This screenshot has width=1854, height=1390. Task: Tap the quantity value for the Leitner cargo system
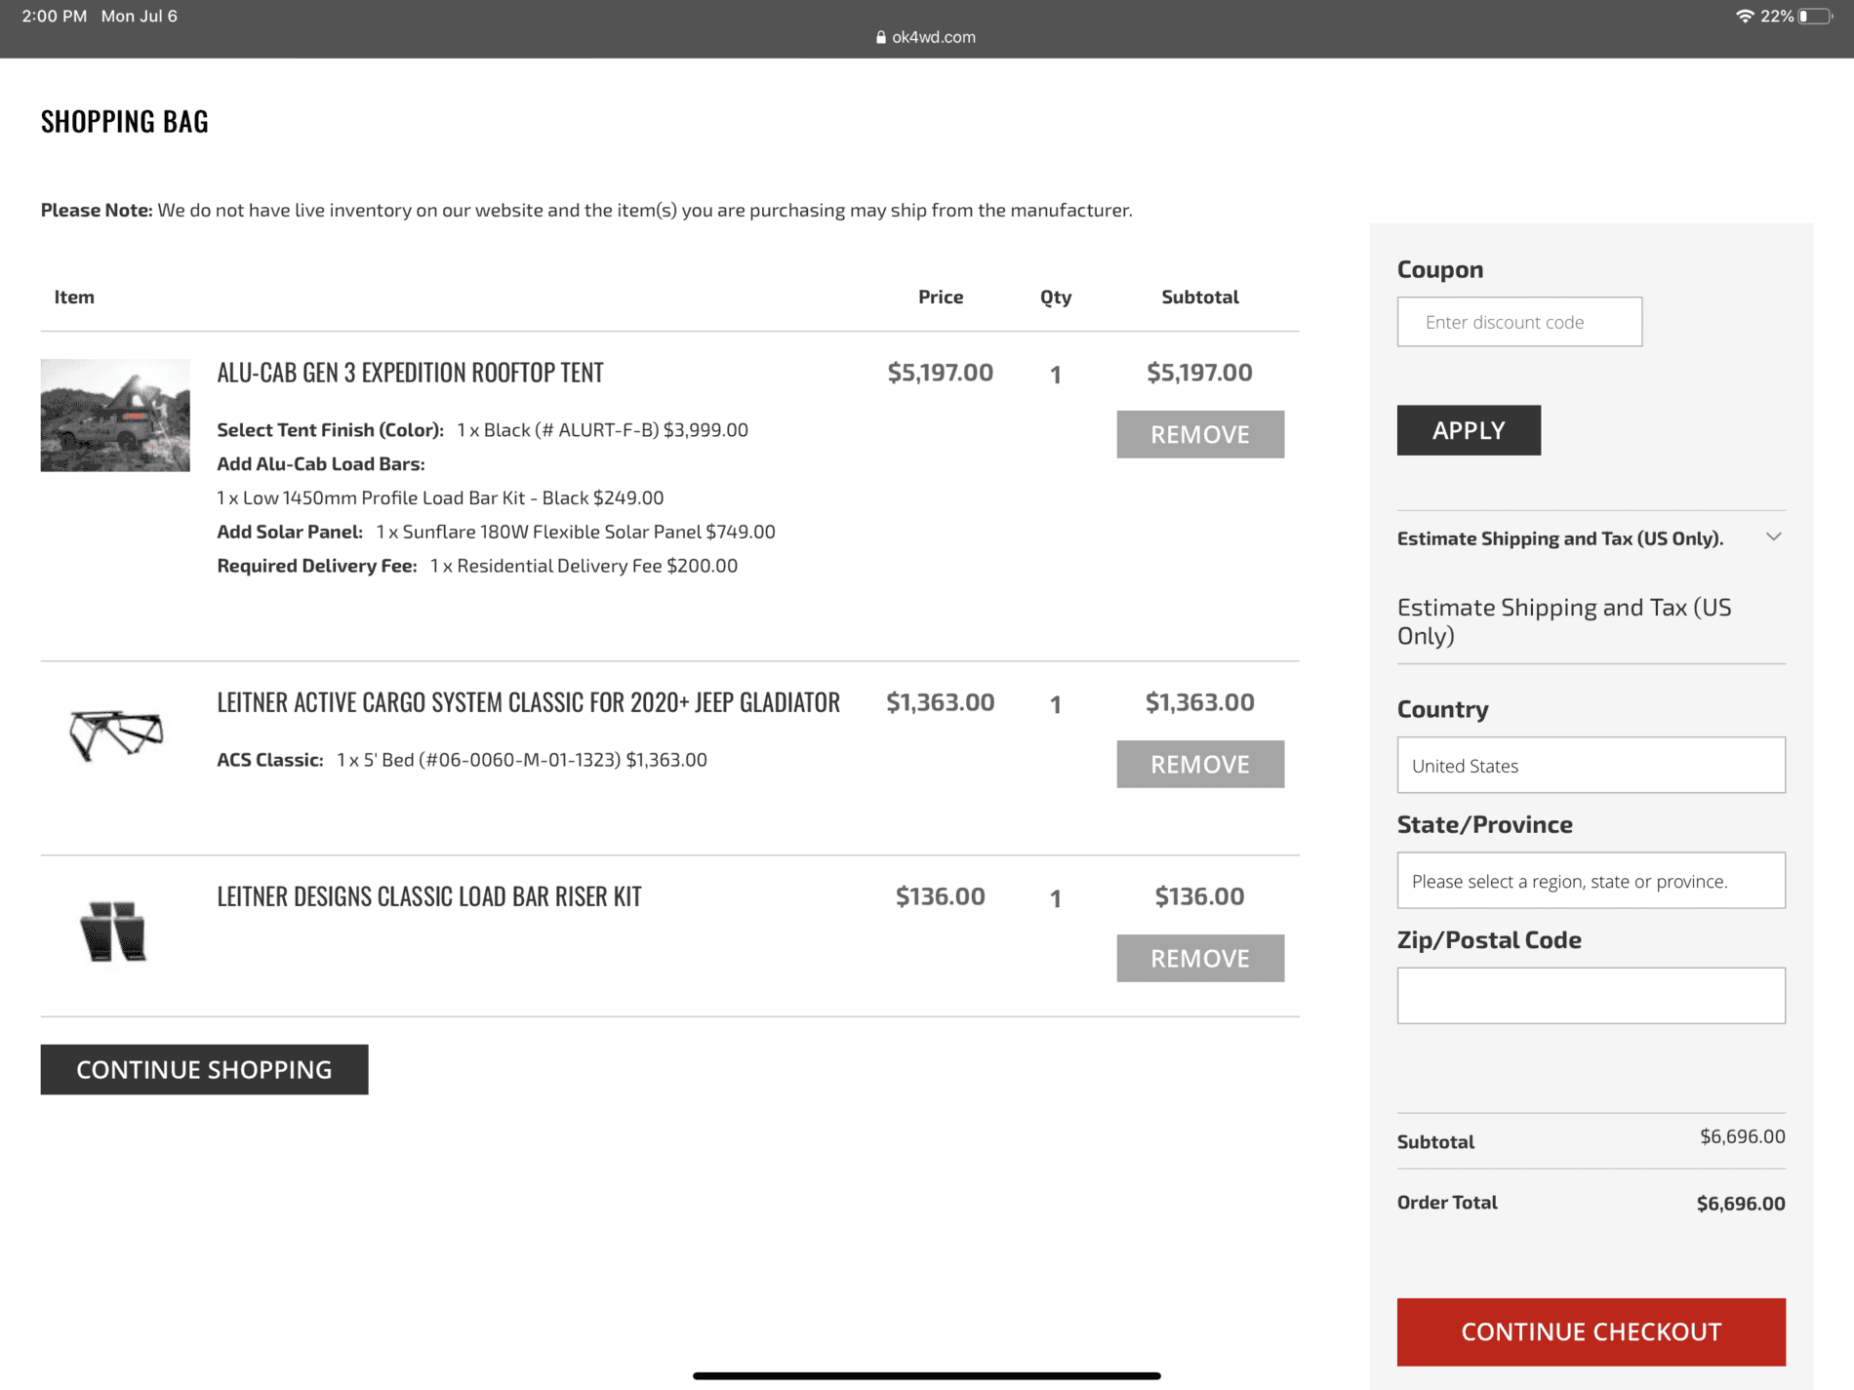tap(1055, 704)
